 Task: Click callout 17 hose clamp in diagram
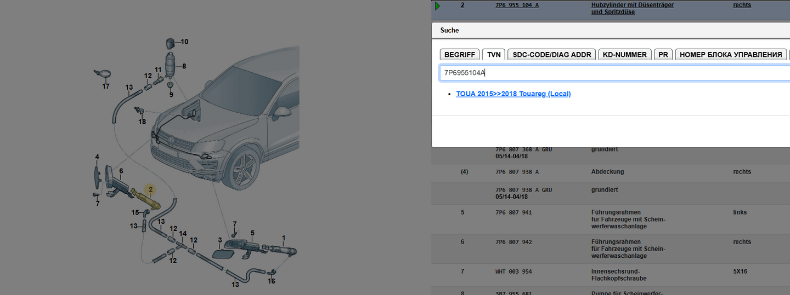click(x=106, y=86)
